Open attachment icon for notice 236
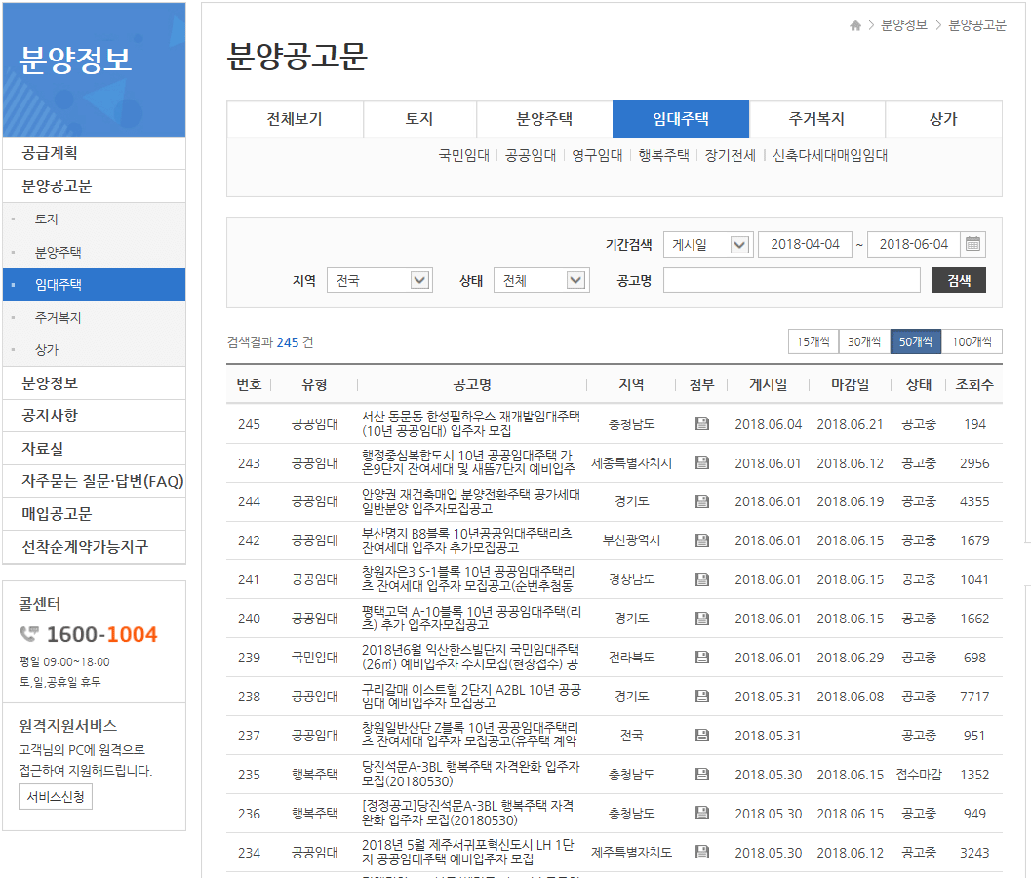The height and width of the screenshot is (878, 1031). tap(702, 813)
